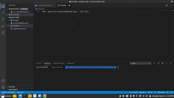Open the terminal app in taskbar
The width and height of the screenshot is (174, 98).
coord(25,96)
